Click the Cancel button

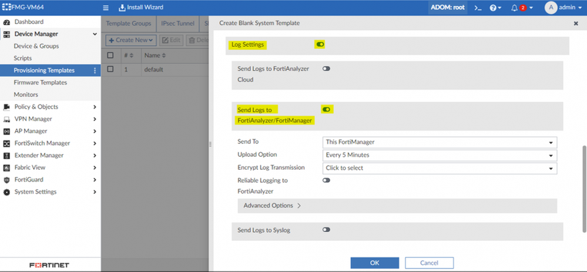429,263
